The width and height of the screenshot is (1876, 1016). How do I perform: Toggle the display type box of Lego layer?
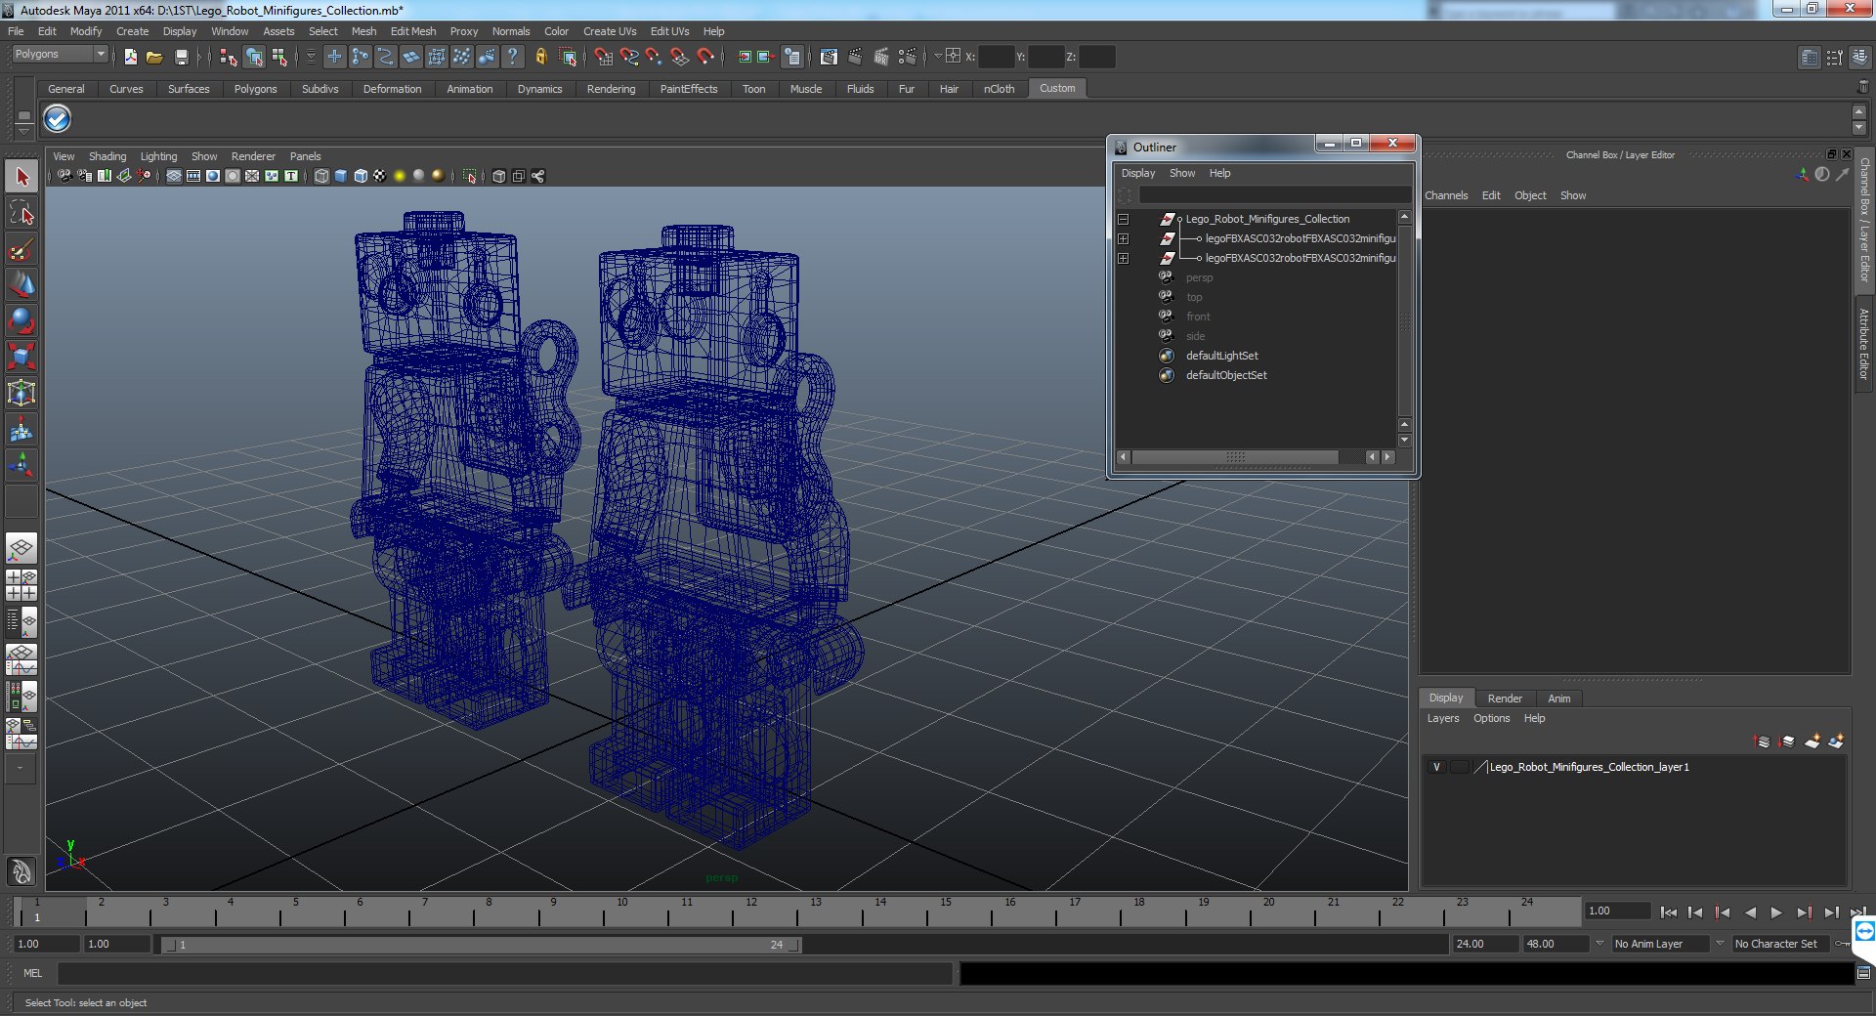click(1460, 767)
